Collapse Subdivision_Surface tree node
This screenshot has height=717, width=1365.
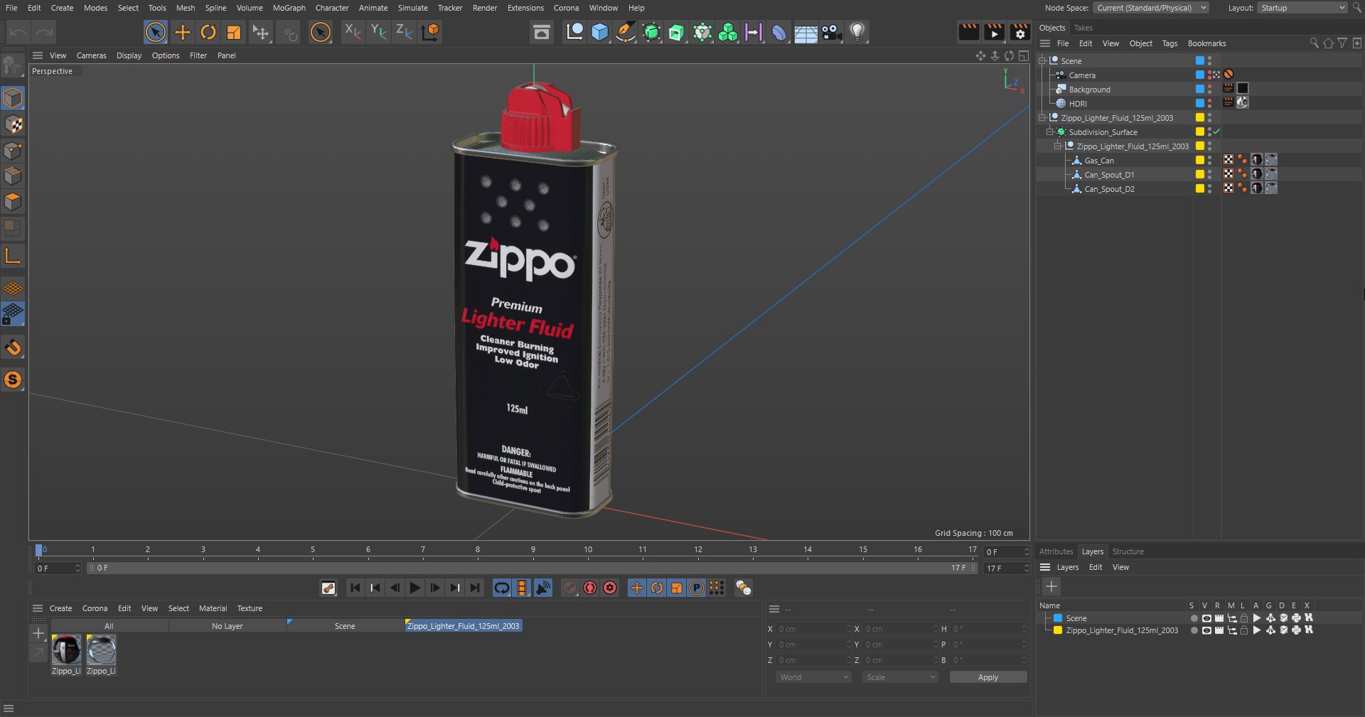[1049, 131]
